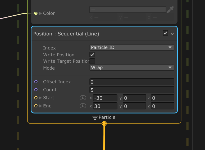Enable the Write Target Position checkbox
The height and width of the screenshot is (150, 205).
point(92,61)
